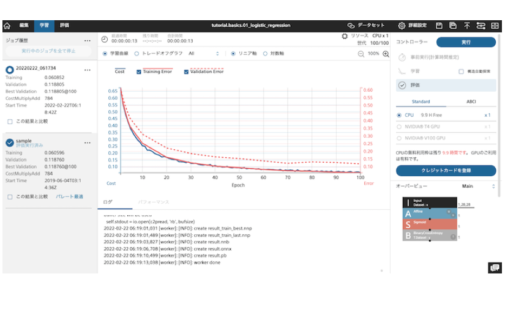
Task: Click the save-as double floppy icon
Action: (453, 26)
